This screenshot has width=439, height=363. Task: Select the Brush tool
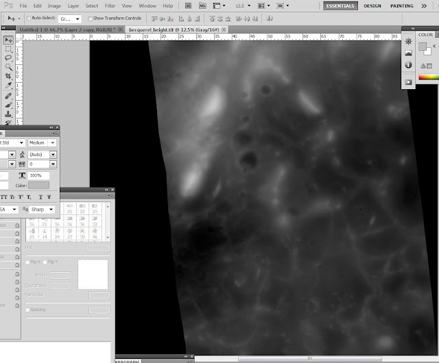[8, 105]
